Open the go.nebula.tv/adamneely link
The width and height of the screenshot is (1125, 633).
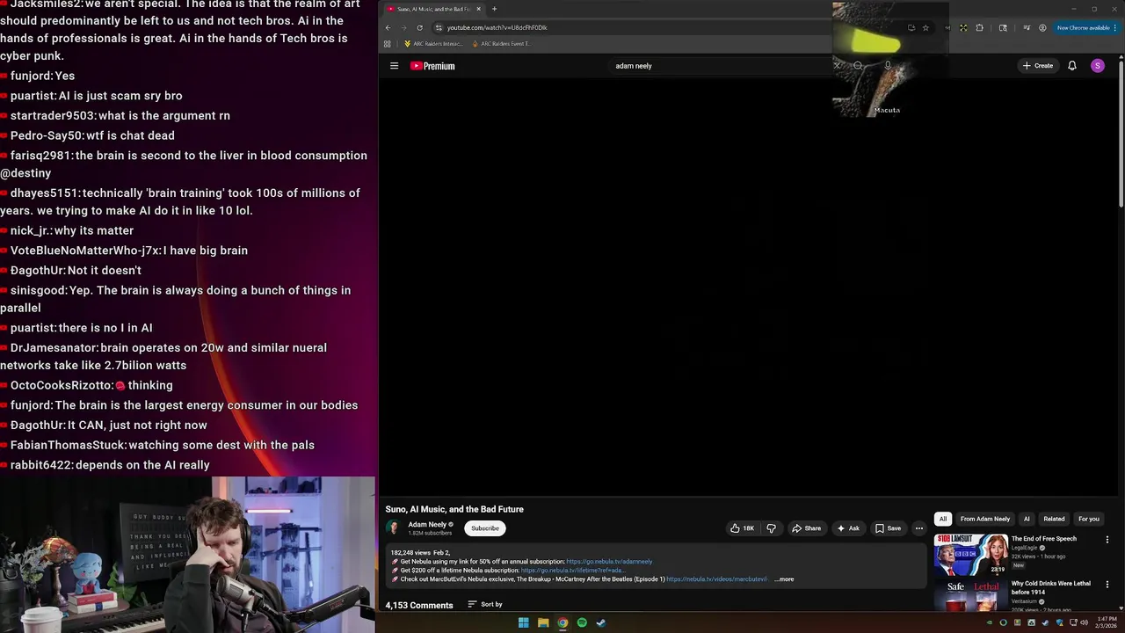tap(609, 562)
